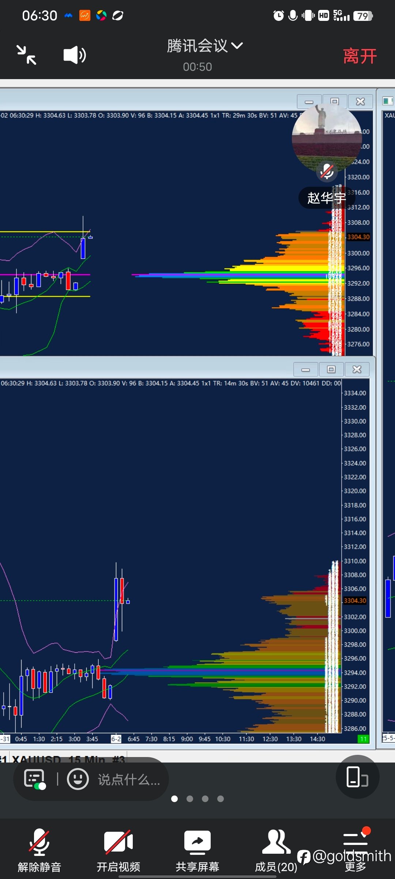Tap the floating screen-rotate device icon
This screenshot has width=395, height=879.
[x=357, y=776]
